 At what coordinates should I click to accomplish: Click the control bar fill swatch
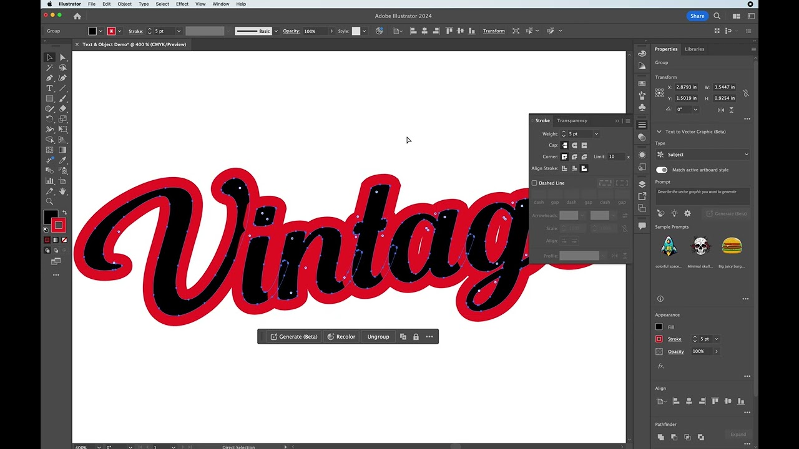92,31
